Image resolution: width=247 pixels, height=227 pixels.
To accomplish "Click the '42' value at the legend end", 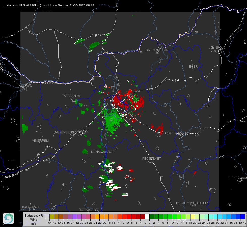I will (244, 223).
